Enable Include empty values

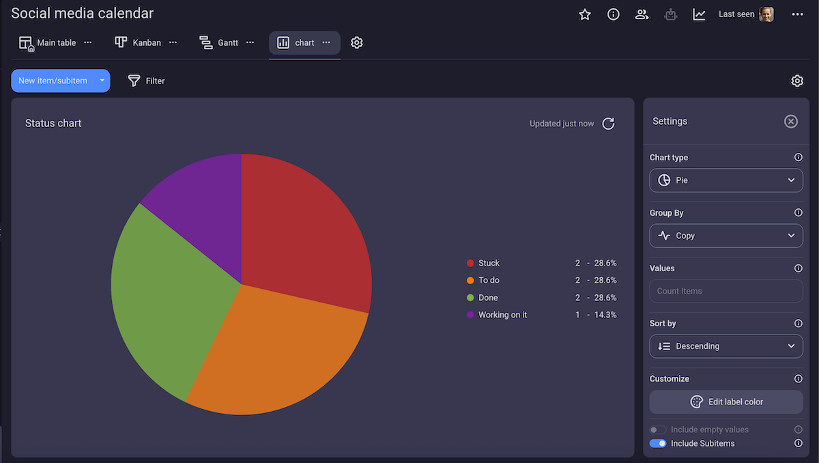657,430
